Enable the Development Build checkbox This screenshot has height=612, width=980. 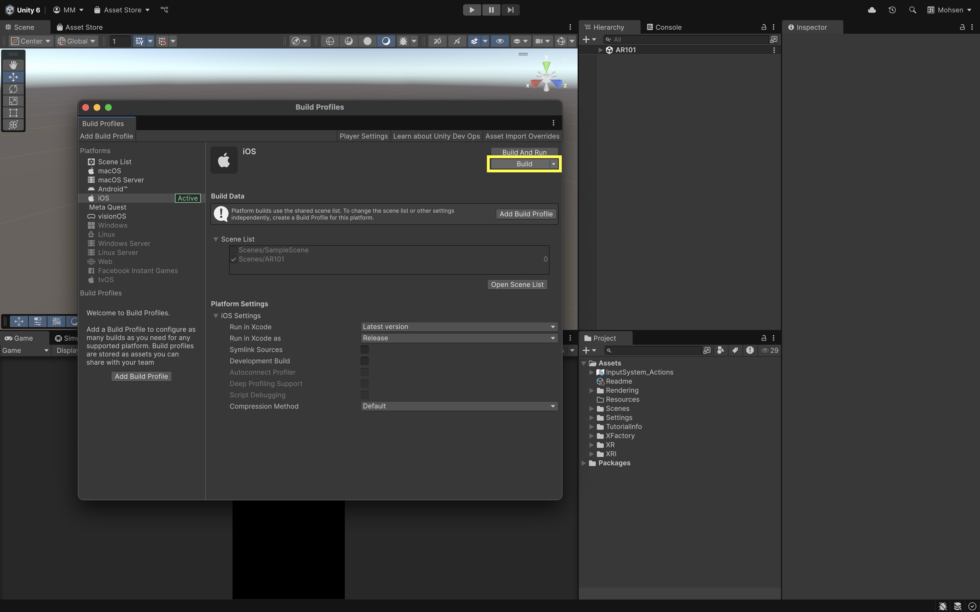click(x=364, y=361)
